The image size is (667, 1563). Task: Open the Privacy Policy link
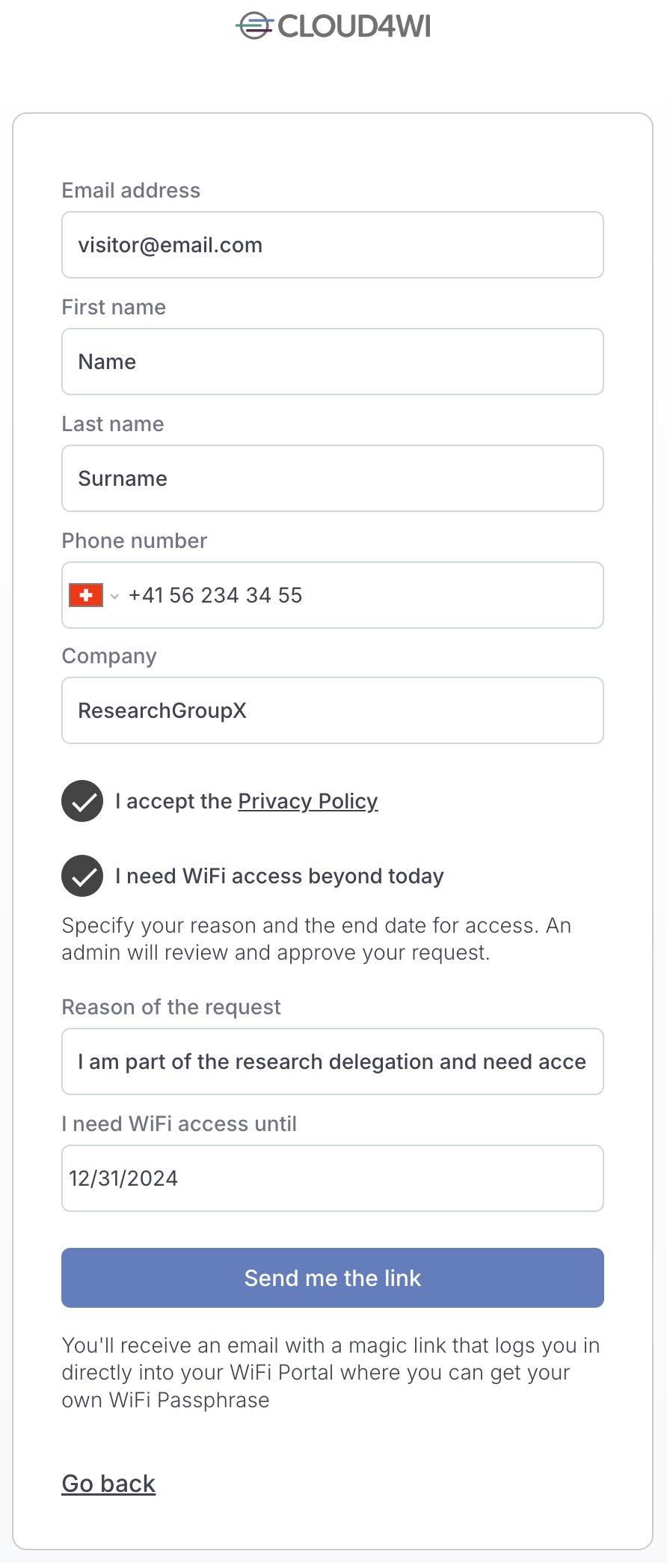tap(307, 801)
